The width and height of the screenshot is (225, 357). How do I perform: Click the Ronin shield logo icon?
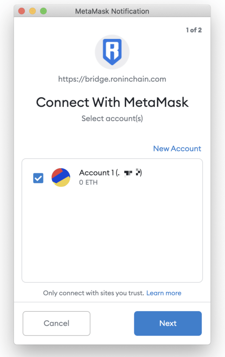point(112,52)
